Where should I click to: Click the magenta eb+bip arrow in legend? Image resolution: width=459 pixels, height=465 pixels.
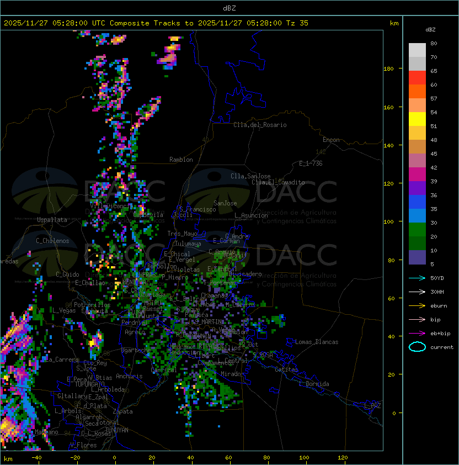coord(417,334)
